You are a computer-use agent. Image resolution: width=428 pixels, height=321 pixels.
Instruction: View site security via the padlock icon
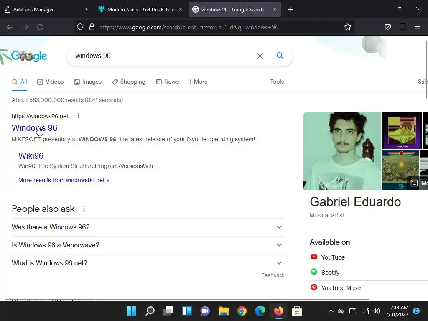pyautogui.click(x=92, y=27)
